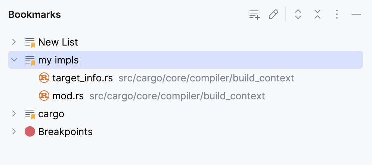Hide the Bookmarks tool window

(356, 15)
